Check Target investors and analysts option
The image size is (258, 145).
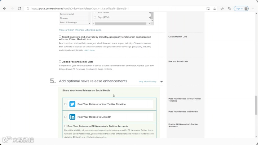[x=60, y=37]
